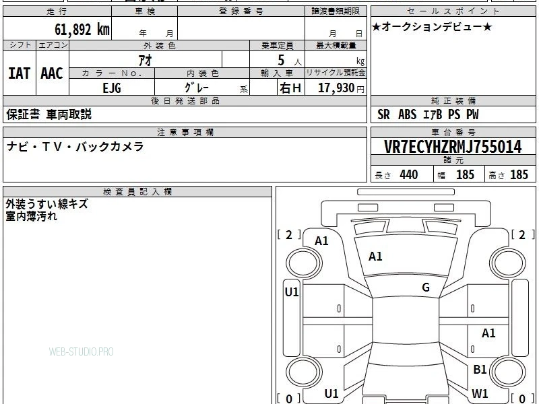Select the シフト header cell

tap(20, 45)
